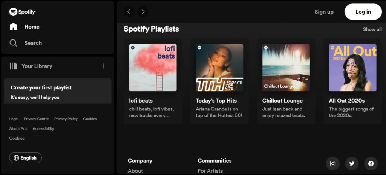Viewport: 386px width, 175px height.
Task: Go forward with right chevron arrow
Action: (x=143, y=12)
